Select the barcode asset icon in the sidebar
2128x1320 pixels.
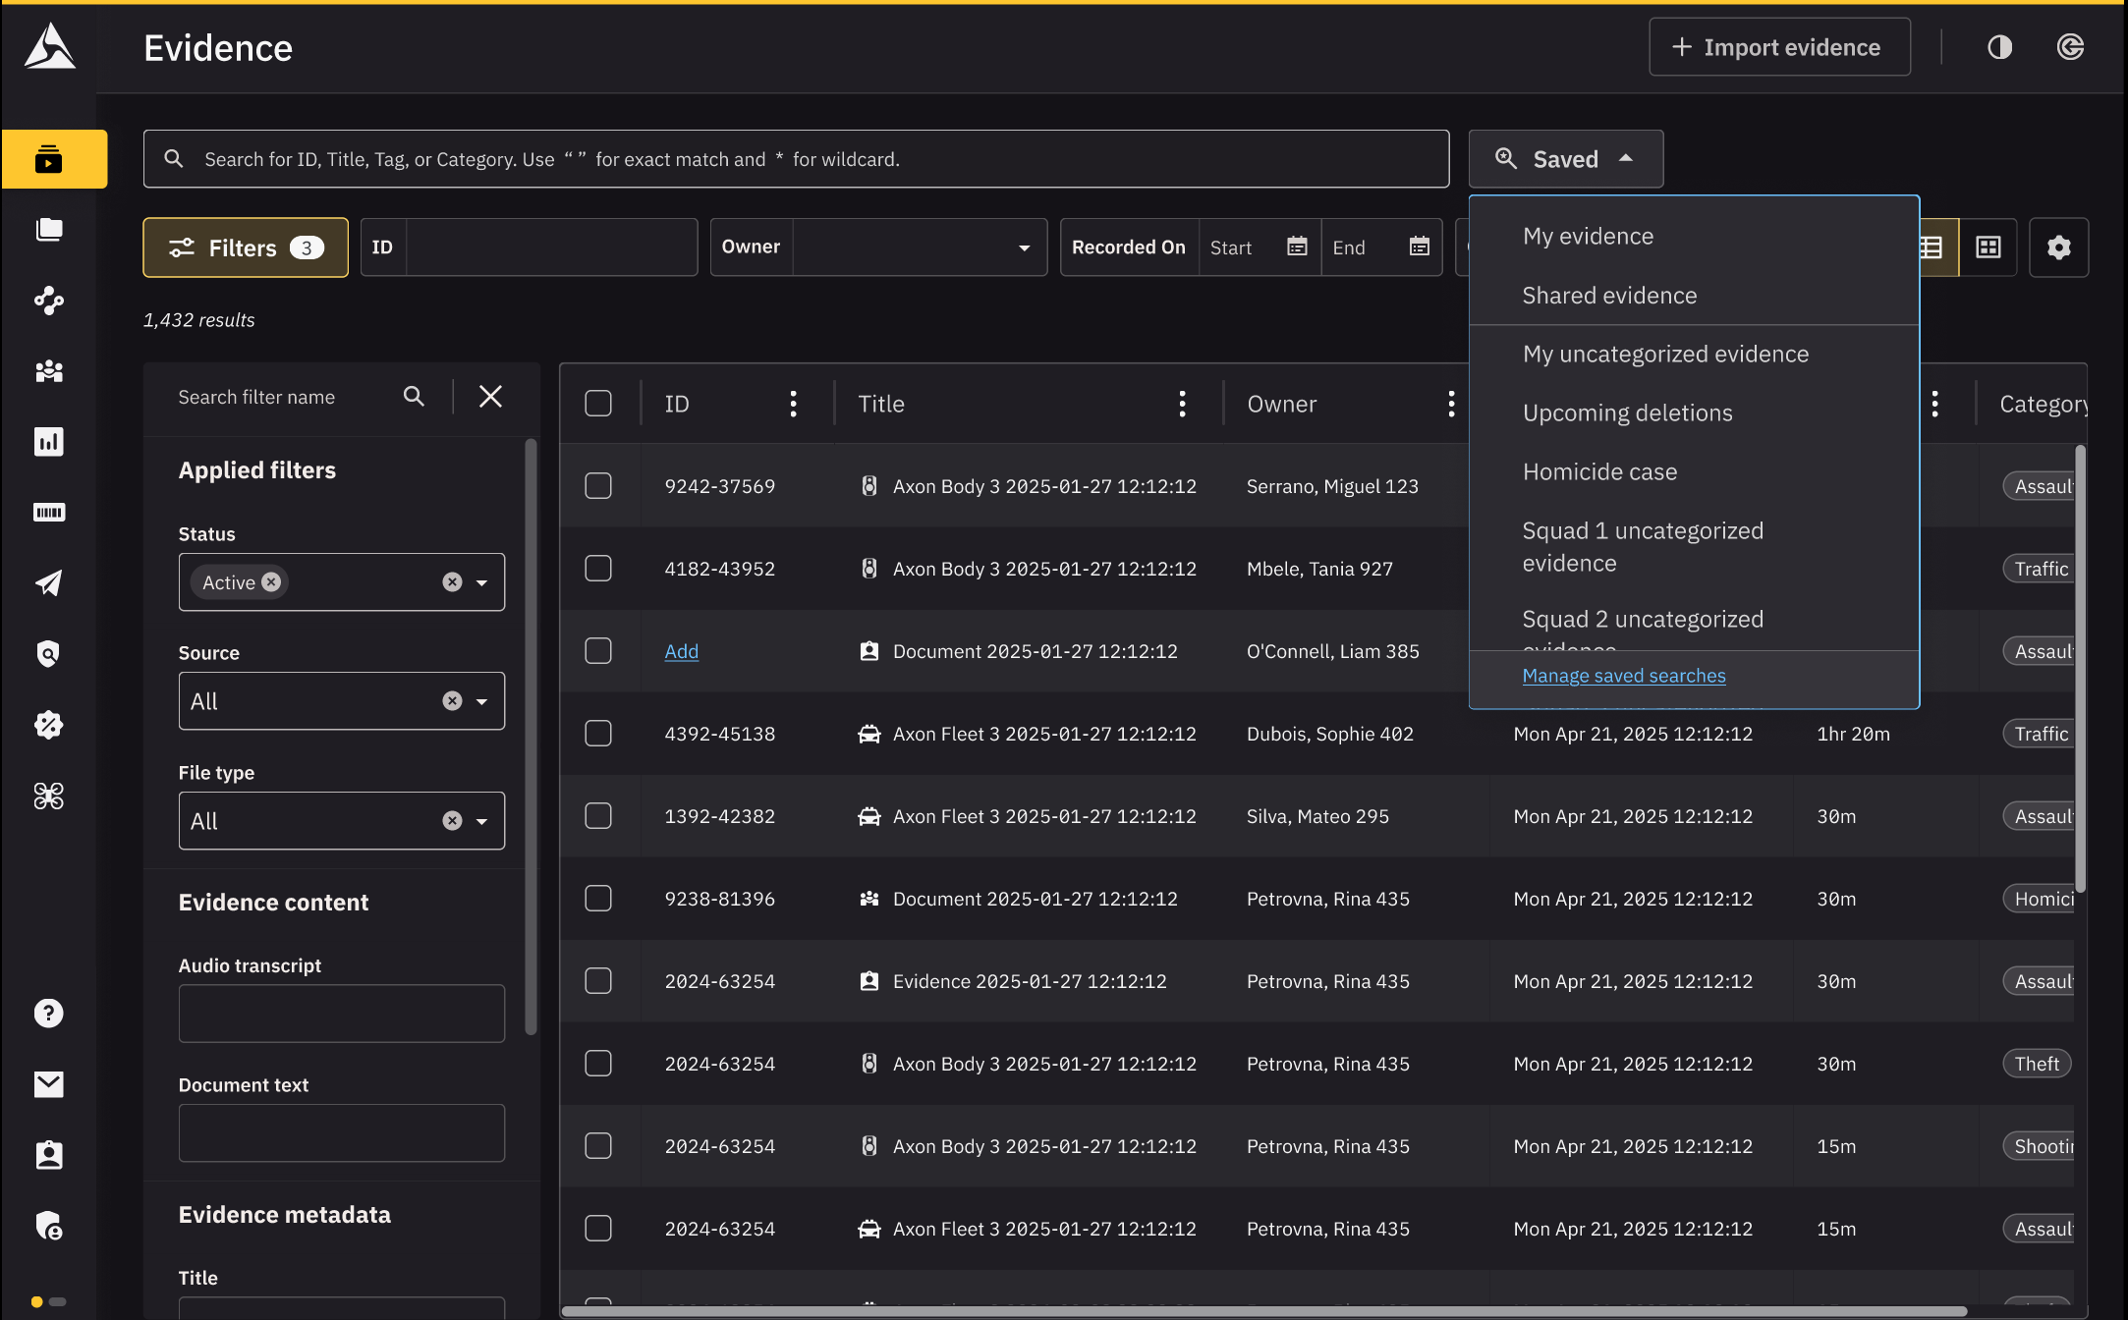click(49, 512)
